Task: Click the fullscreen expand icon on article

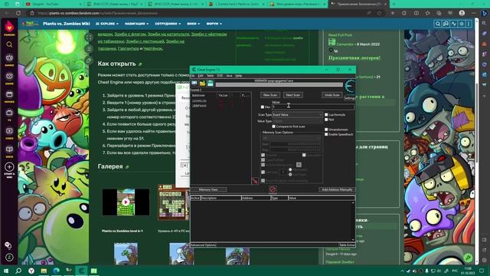Action: pos(89,38)
